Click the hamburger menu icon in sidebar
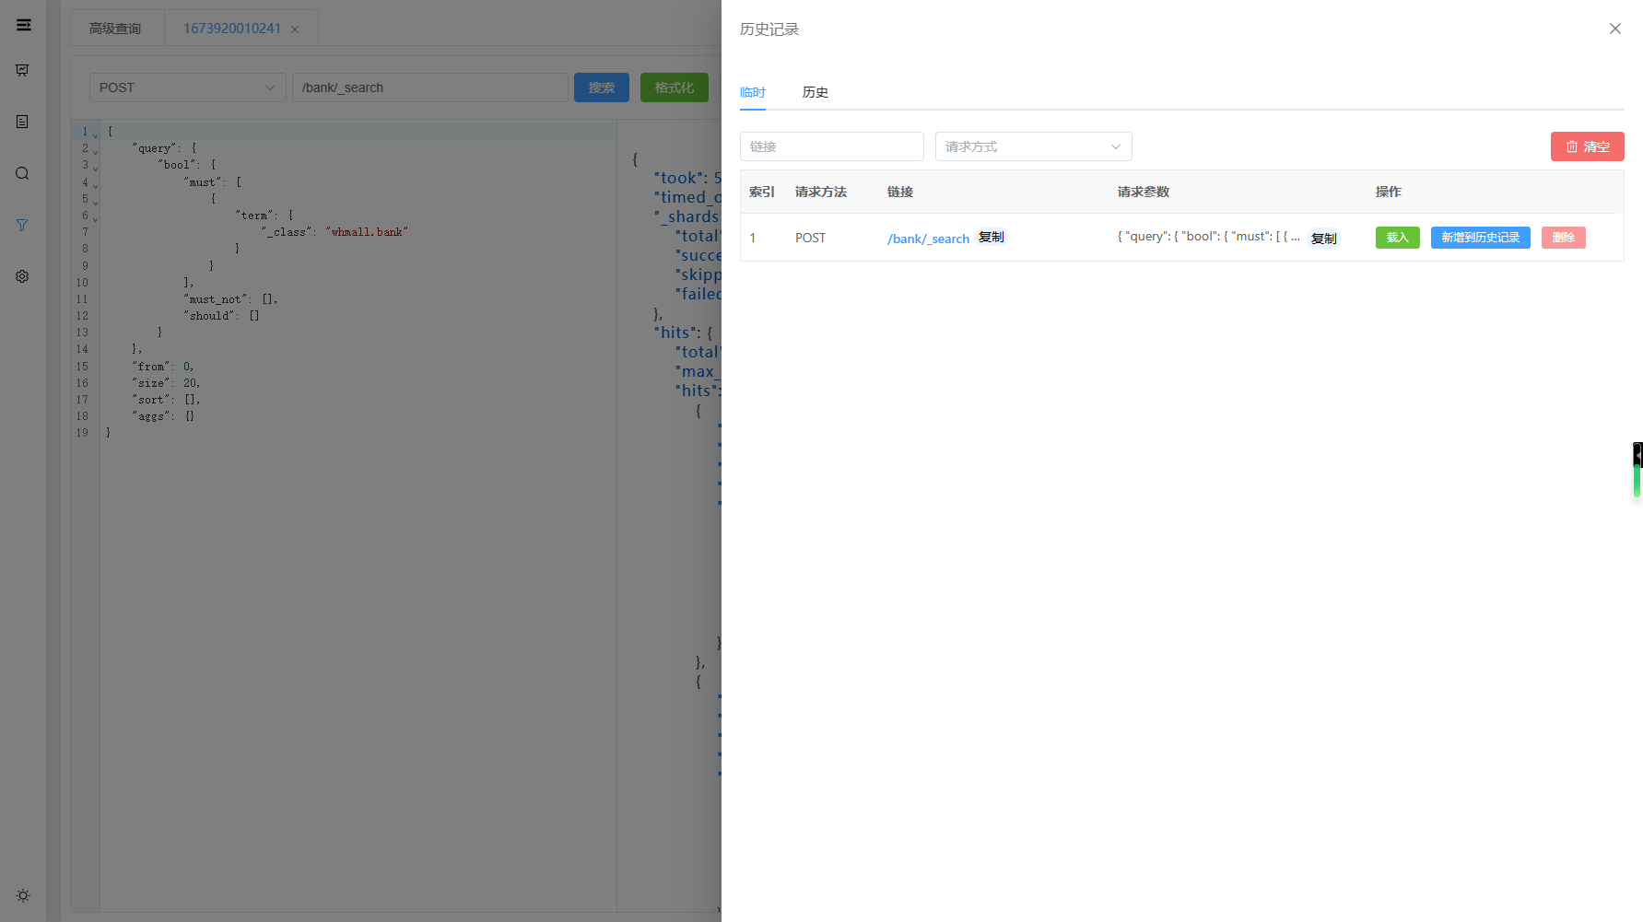The height and width of the screenshot is (922, 1643). 24,25
